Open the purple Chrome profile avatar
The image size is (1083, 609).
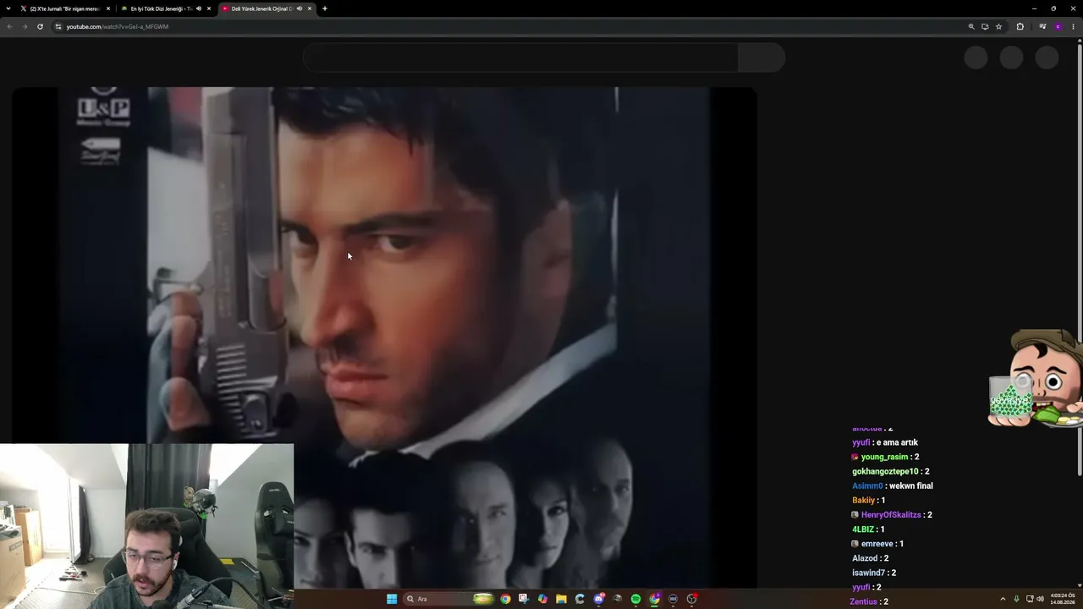point(1058,26)
